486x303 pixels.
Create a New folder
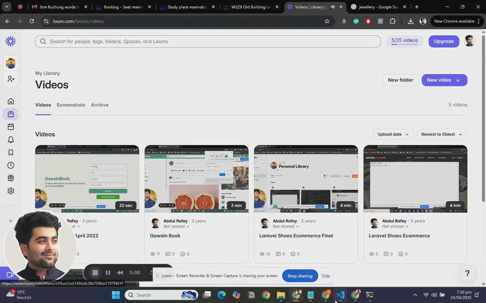400,80
